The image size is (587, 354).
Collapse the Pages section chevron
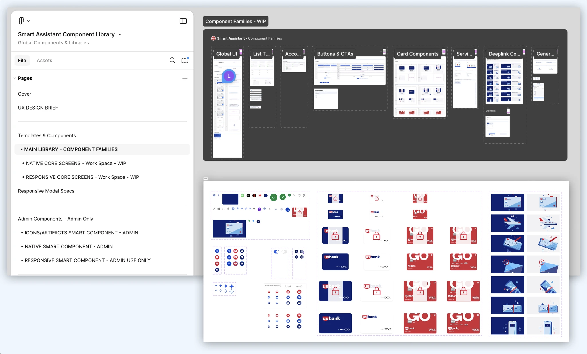click(14, 78)
